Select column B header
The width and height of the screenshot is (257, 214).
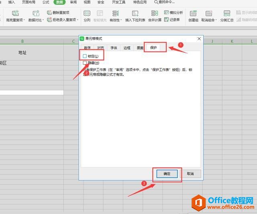coord(22,41)
